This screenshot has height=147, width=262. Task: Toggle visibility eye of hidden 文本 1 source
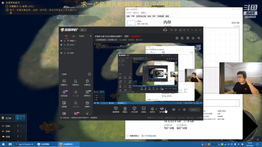(x=61, y=49)
